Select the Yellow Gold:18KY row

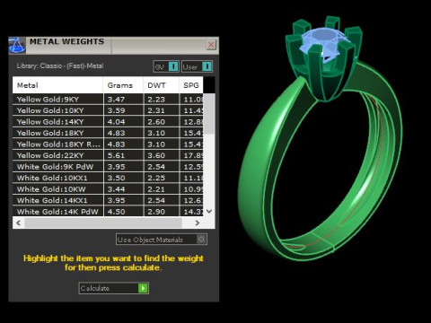(x=108, y=133)
